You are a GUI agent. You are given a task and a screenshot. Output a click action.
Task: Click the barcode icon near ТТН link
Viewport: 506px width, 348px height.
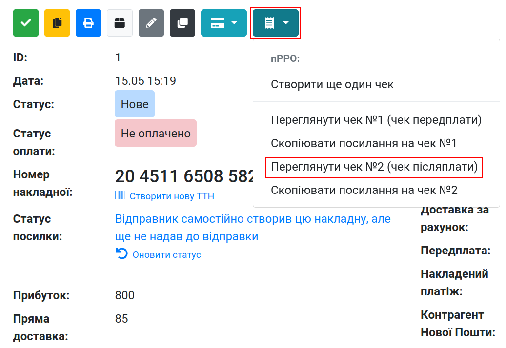coord(121,195)
